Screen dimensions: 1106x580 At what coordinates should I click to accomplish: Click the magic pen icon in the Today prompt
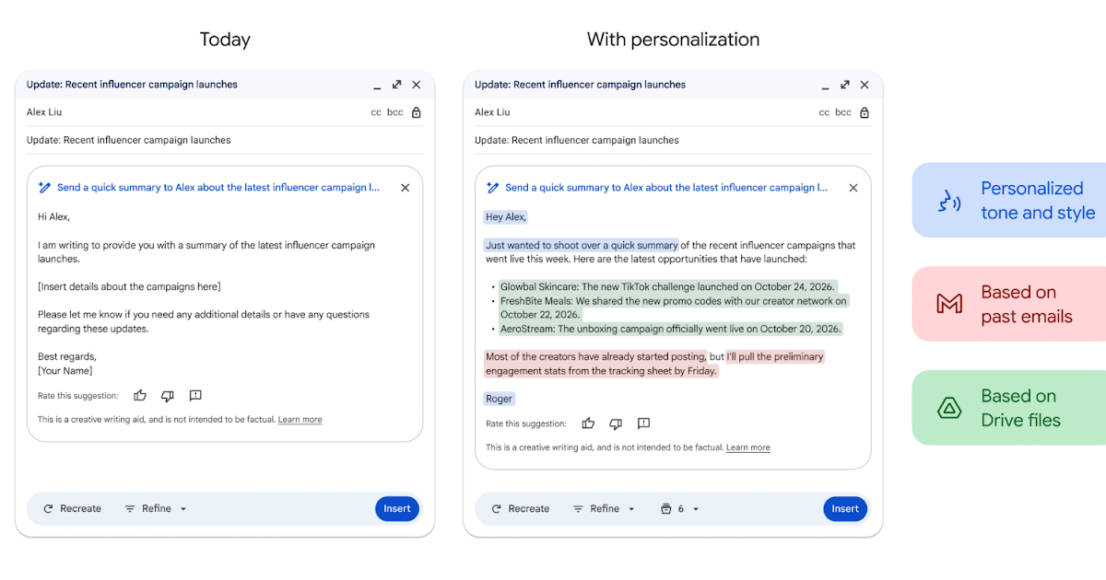[x=44, y=188]
